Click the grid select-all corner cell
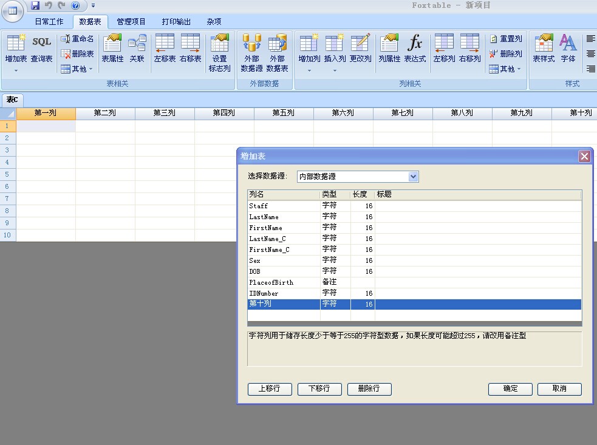597x445 pixels. (x=8, y=114)
